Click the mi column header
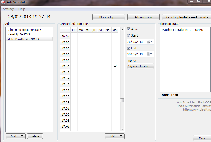 pyautogui.click(x=88, y=30)
